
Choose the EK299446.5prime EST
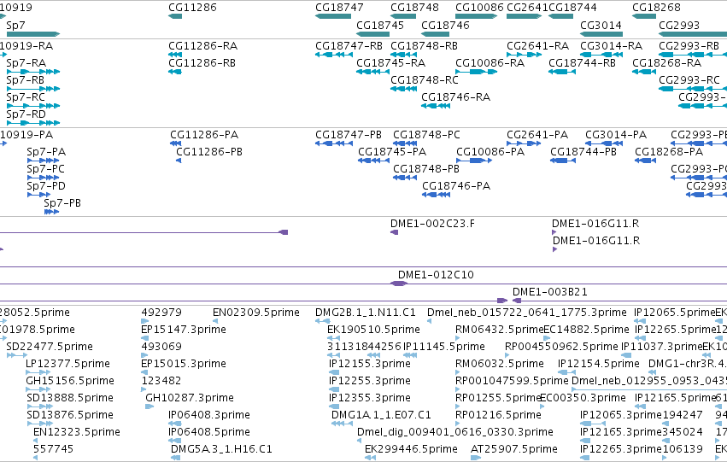tap(411, 449)
